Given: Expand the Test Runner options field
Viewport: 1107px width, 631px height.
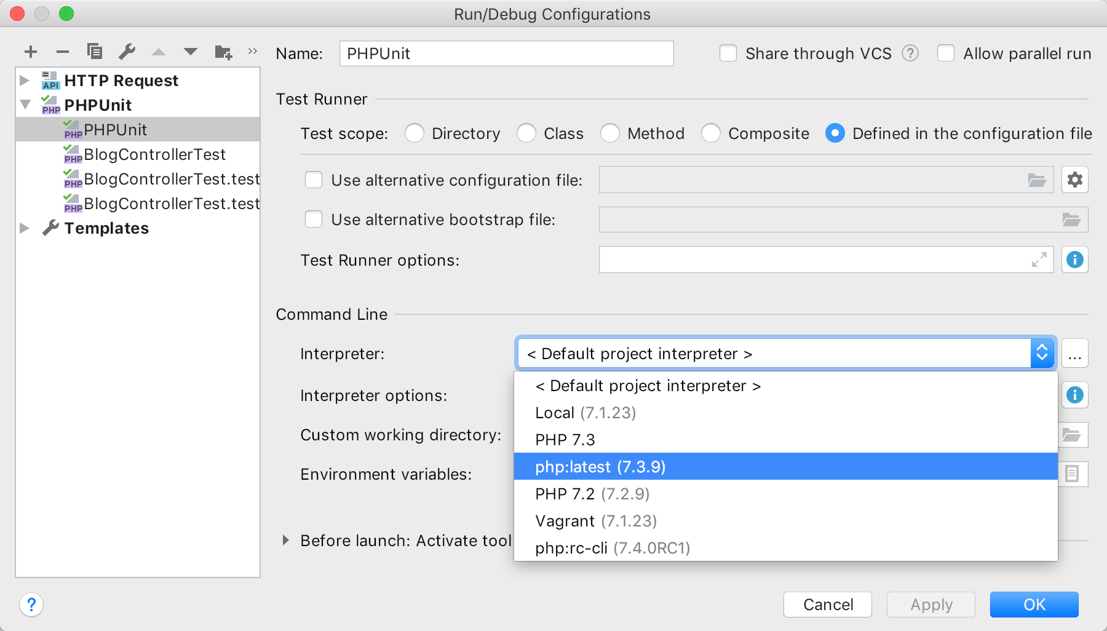Looking at the screenshot, I should tap(1039, 260).
